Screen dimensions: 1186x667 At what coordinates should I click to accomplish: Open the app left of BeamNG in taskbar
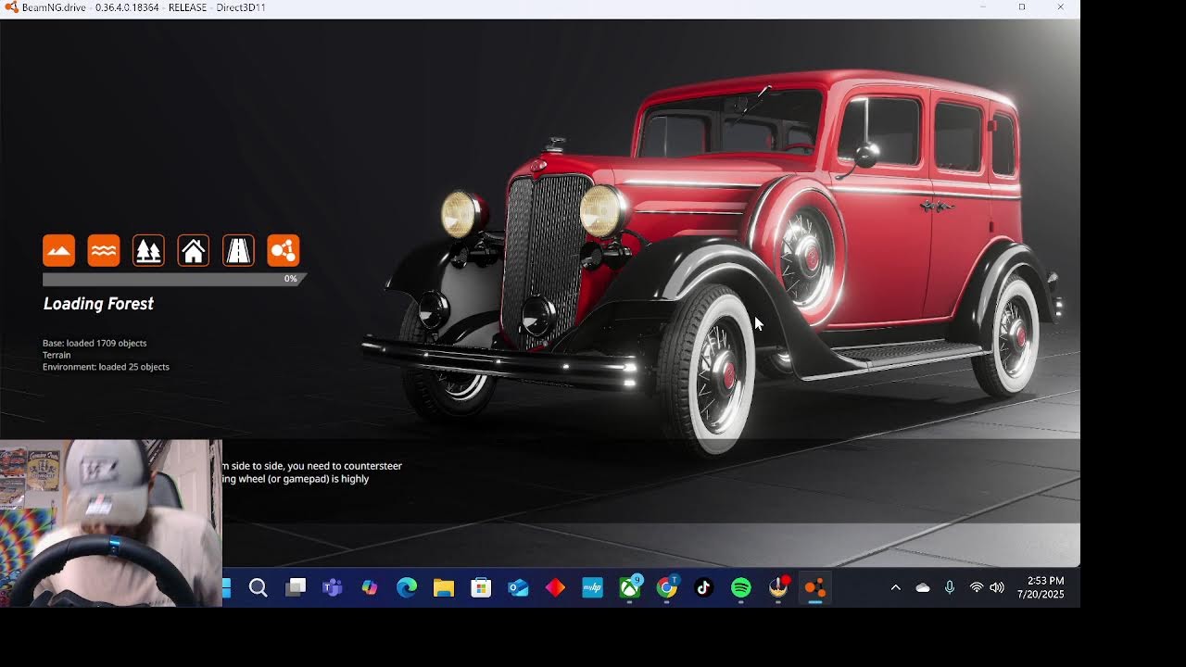pos(778,587)
